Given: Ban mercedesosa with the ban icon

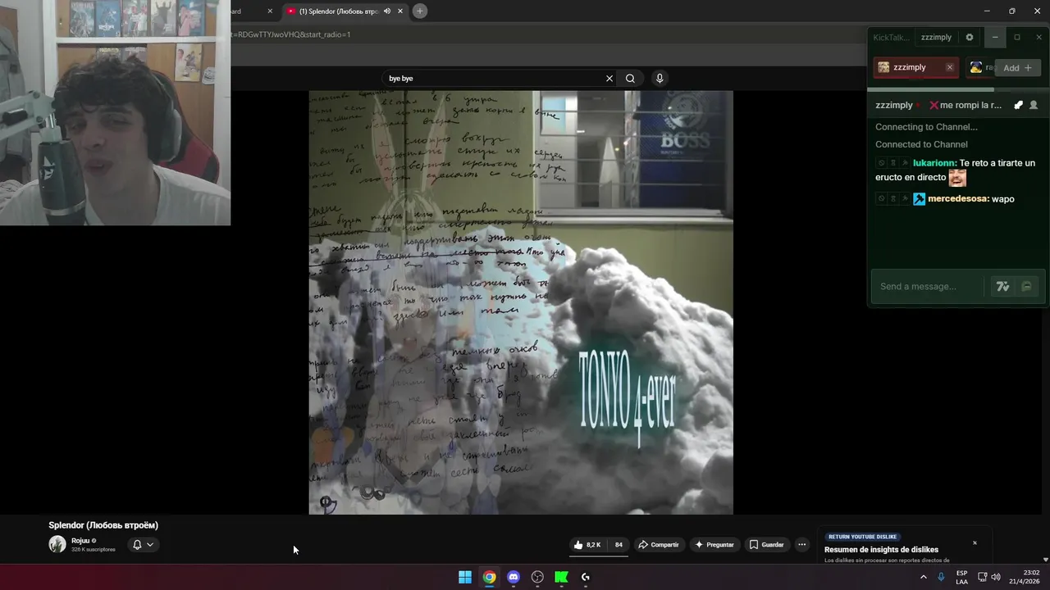Looking at the screenshot, I should pos(881,199).
